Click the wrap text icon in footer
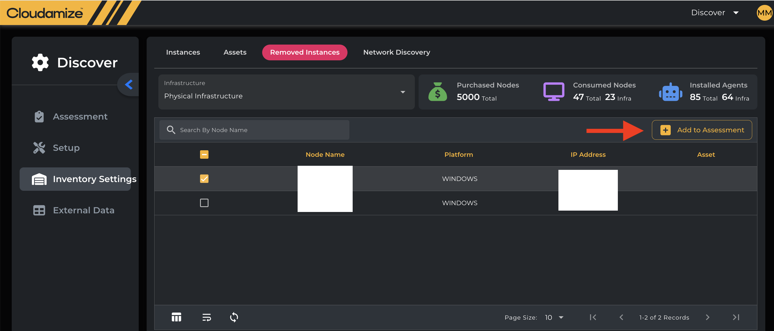Image resolution: width=774 pixels, height=331 pixels. [206, 317]
